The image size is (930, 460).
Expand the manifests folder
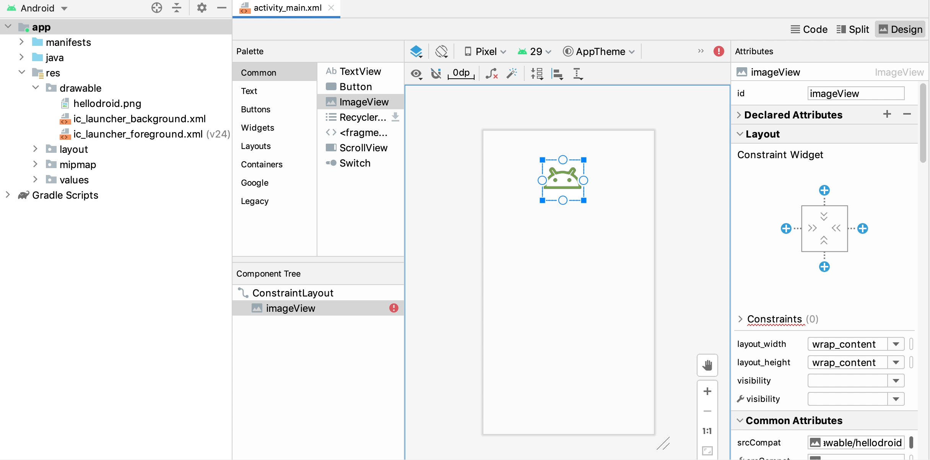click(22, 42)
